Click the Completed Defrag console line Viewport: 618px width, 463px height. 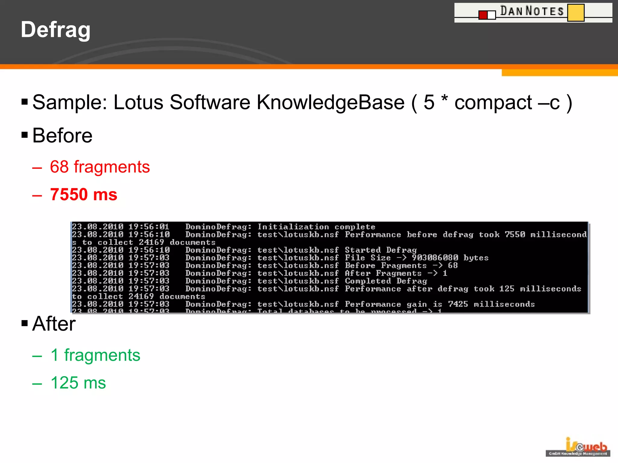click(250, 281)
